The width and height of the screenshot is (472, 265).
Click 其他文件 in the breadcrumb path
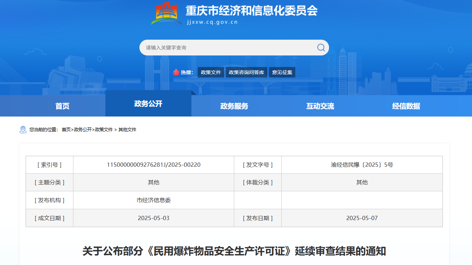tap(127, 130)
